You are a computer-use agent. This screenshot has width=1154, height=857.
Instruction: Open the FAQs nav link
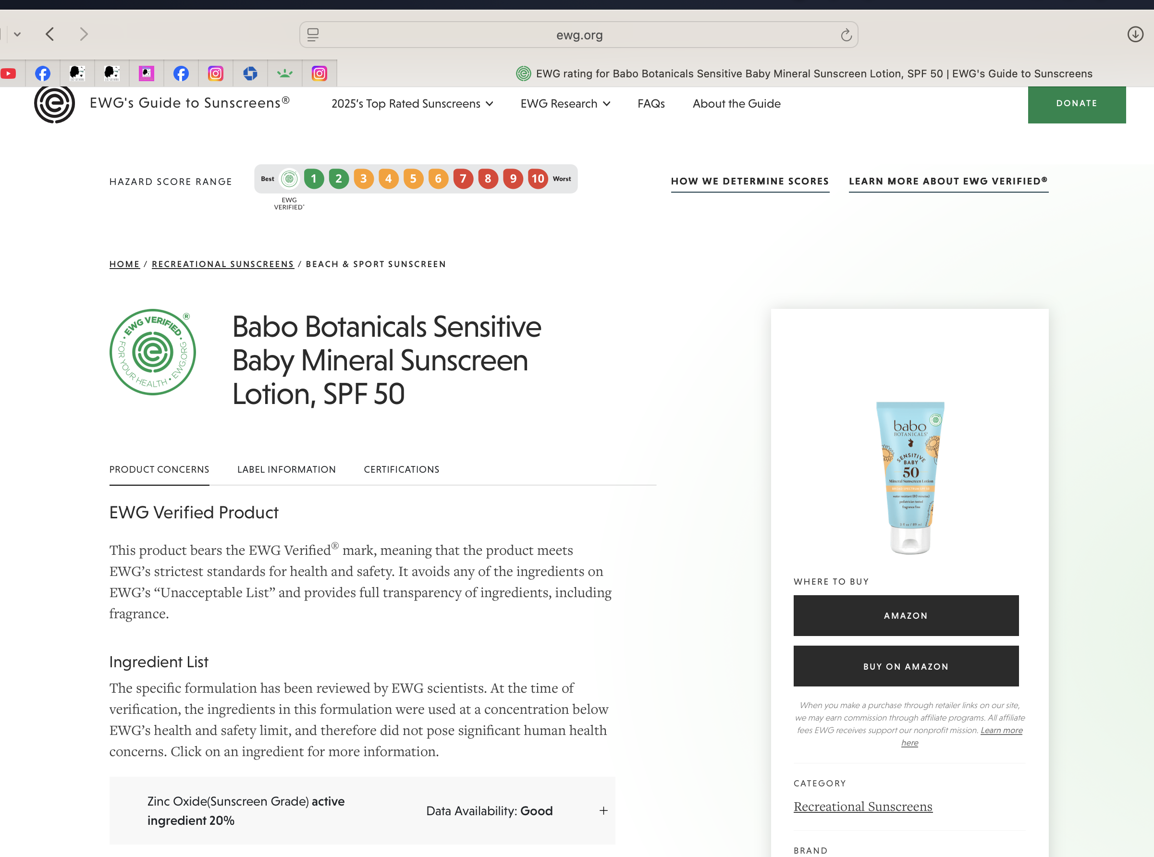click(651, 104)
